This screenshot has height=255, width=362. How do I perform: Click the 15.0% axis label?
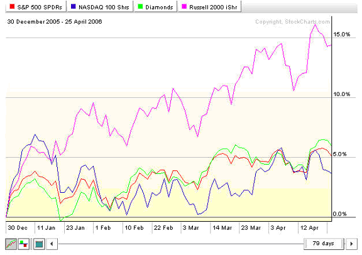point(342,35)
